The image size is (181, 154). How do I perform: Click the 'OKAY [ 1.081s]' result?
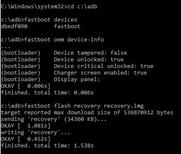(26, 126)
